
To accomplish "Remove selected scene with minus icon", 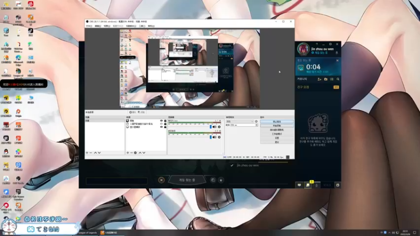I will pos(91,153).
